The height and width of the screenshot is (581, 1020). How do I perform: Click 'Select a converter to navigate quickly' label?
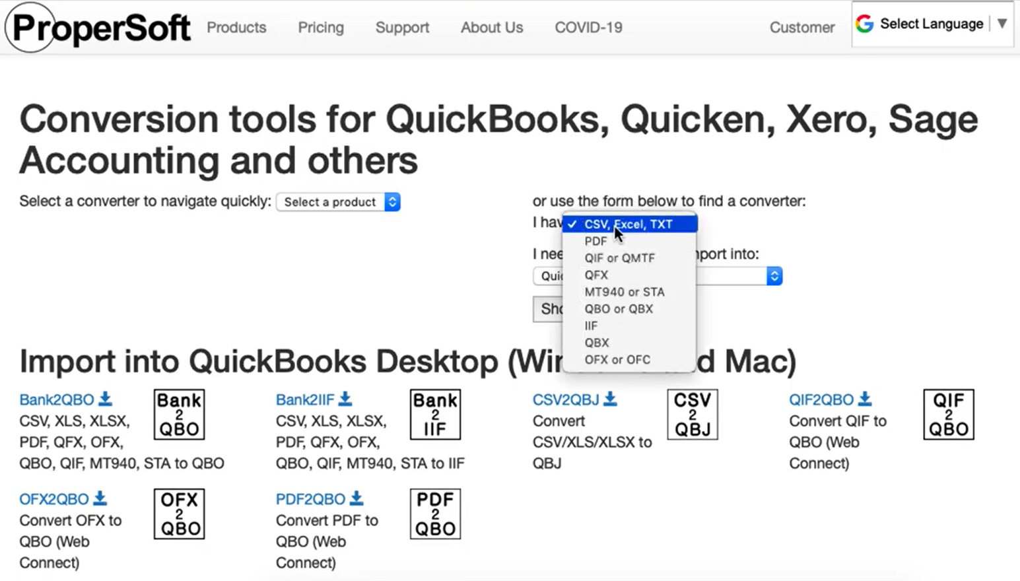point(145,201)
